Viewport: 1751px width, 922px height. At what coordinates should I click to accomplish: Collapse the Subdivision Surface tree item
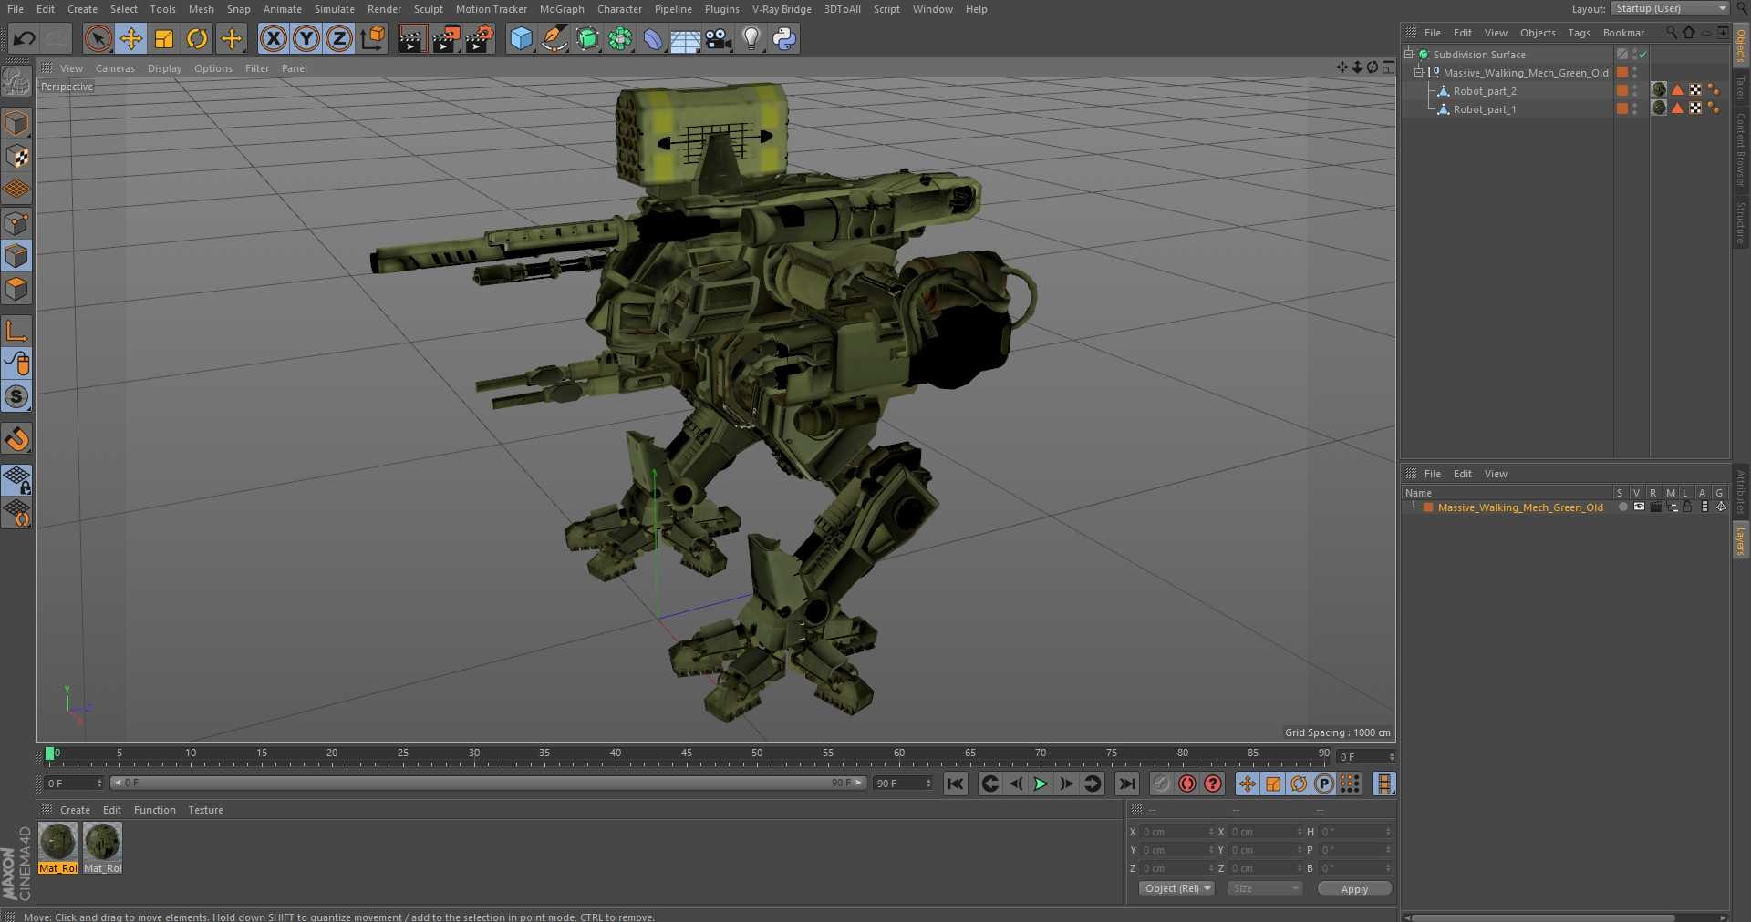click(1409, 55)
